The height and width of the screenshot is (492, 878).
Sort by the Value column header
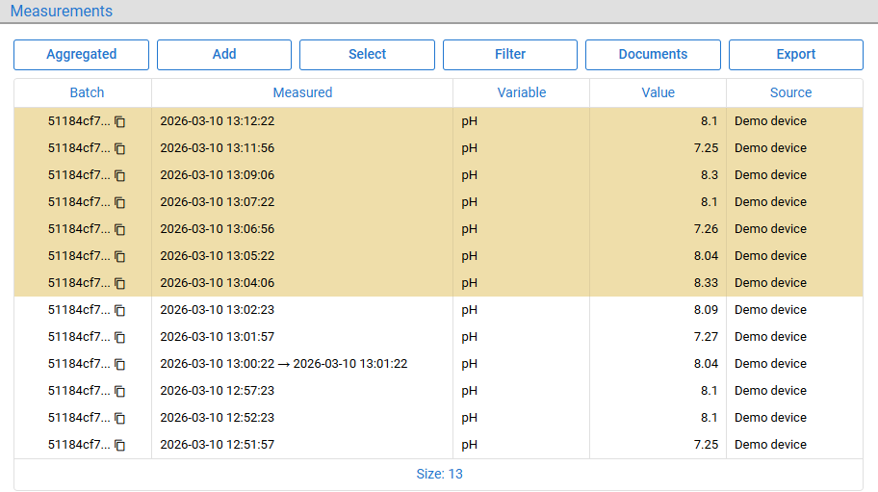click(x=658, y=92)
